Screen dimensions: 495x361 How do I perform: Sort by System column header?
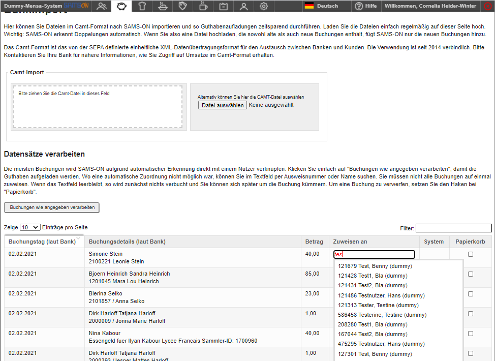point(434,242)
